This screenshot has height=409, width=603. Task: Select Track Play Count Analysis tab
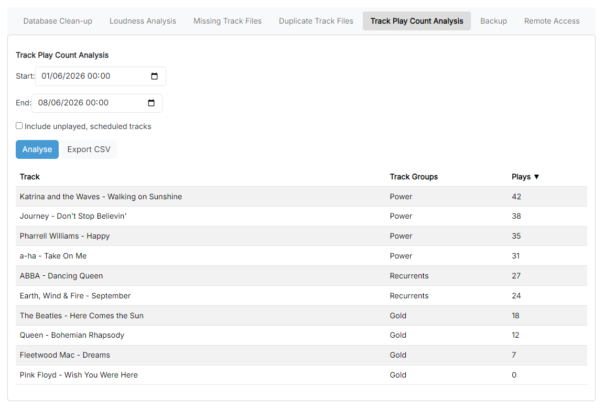[417, 21]
